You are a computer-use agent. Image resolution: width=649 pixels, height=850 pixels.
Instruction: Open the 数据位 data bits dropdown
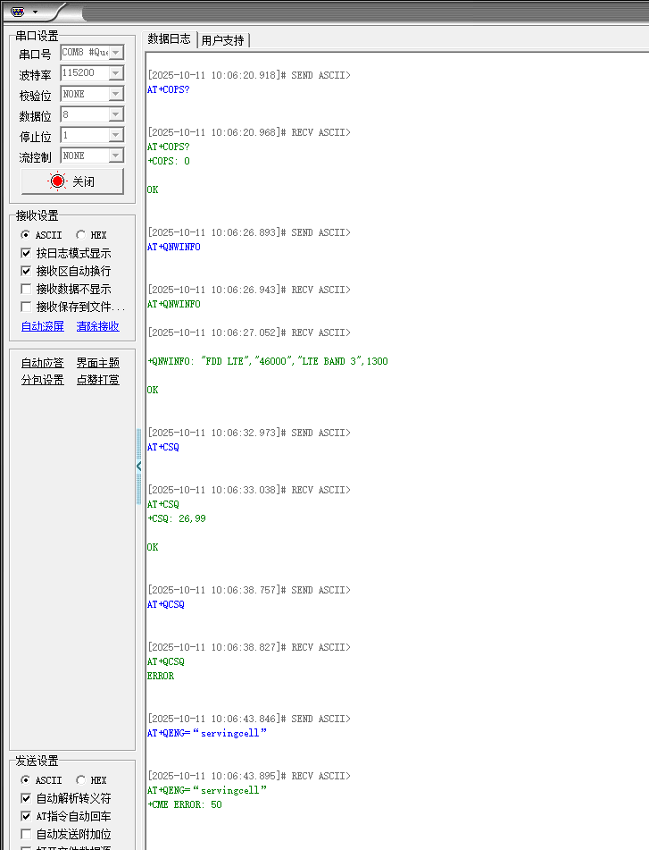[x=116, y=114]
